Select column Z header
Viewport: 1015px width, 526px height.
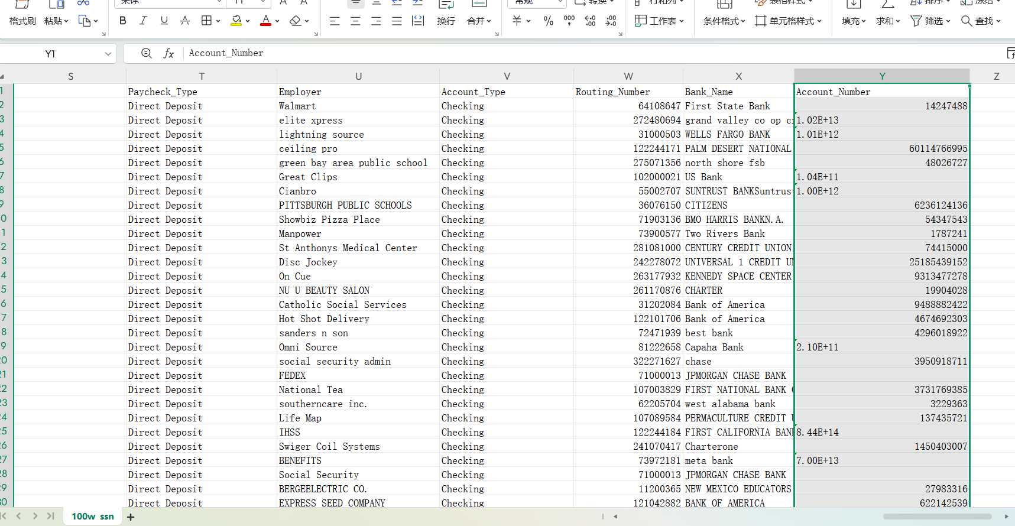tap(996, 76)
